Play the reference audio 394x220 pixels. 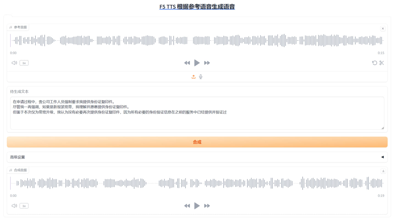(x=197, y=63)
